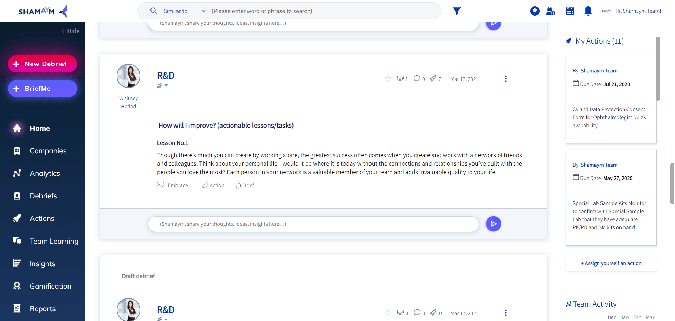Open Shamaym Team link in Jul 21 action
The width and height of the screenshot is (675, 321).
tap(599, 71)
